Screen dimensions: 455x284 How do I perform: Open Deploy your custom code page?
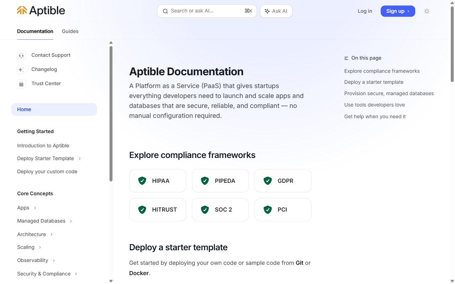click(47, 171)
